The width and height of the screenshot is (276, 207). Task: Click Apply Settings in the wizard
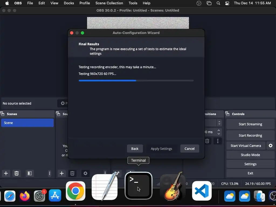[161, 149]
